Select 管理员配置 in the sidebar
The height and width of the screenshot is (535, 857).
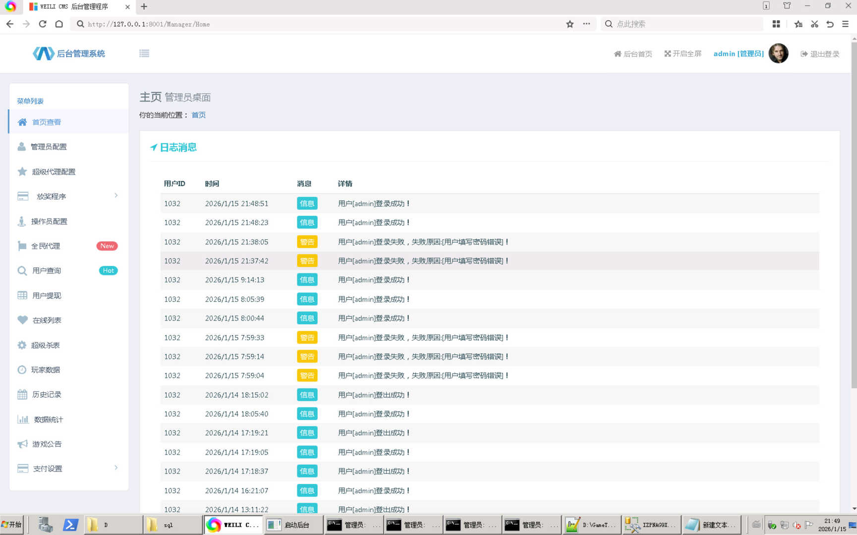pyautogui.click(x=49, y=147)
